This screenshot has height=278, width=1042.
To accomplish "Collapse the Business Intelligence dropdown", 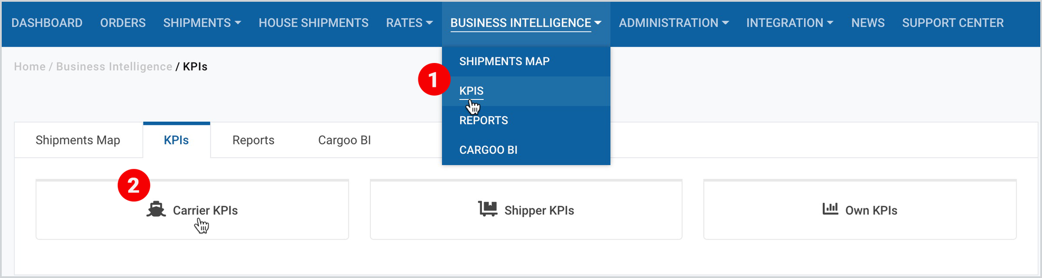I will coord(526,23).
